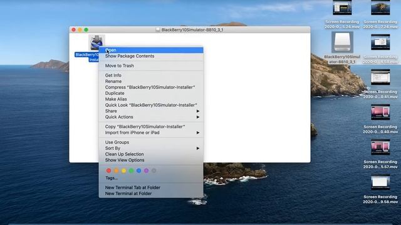Select Screen Recording 2020-0...4.58.mov thumbnail
This screenshot has width=401, height=225.
click(380, 42)
